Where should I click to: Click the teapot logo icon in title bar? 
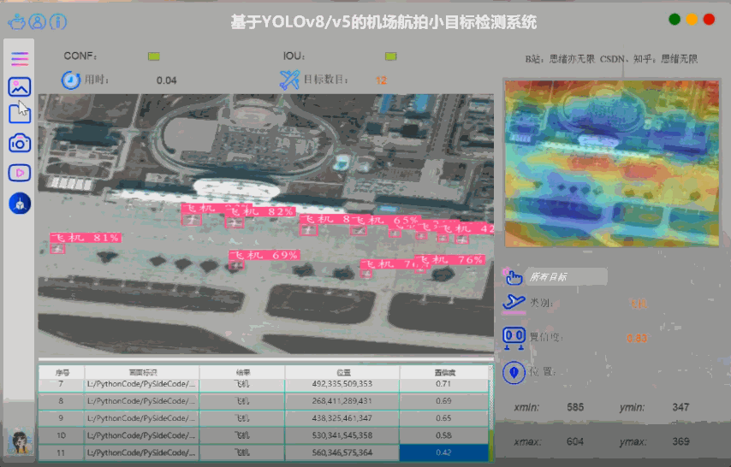17,21
